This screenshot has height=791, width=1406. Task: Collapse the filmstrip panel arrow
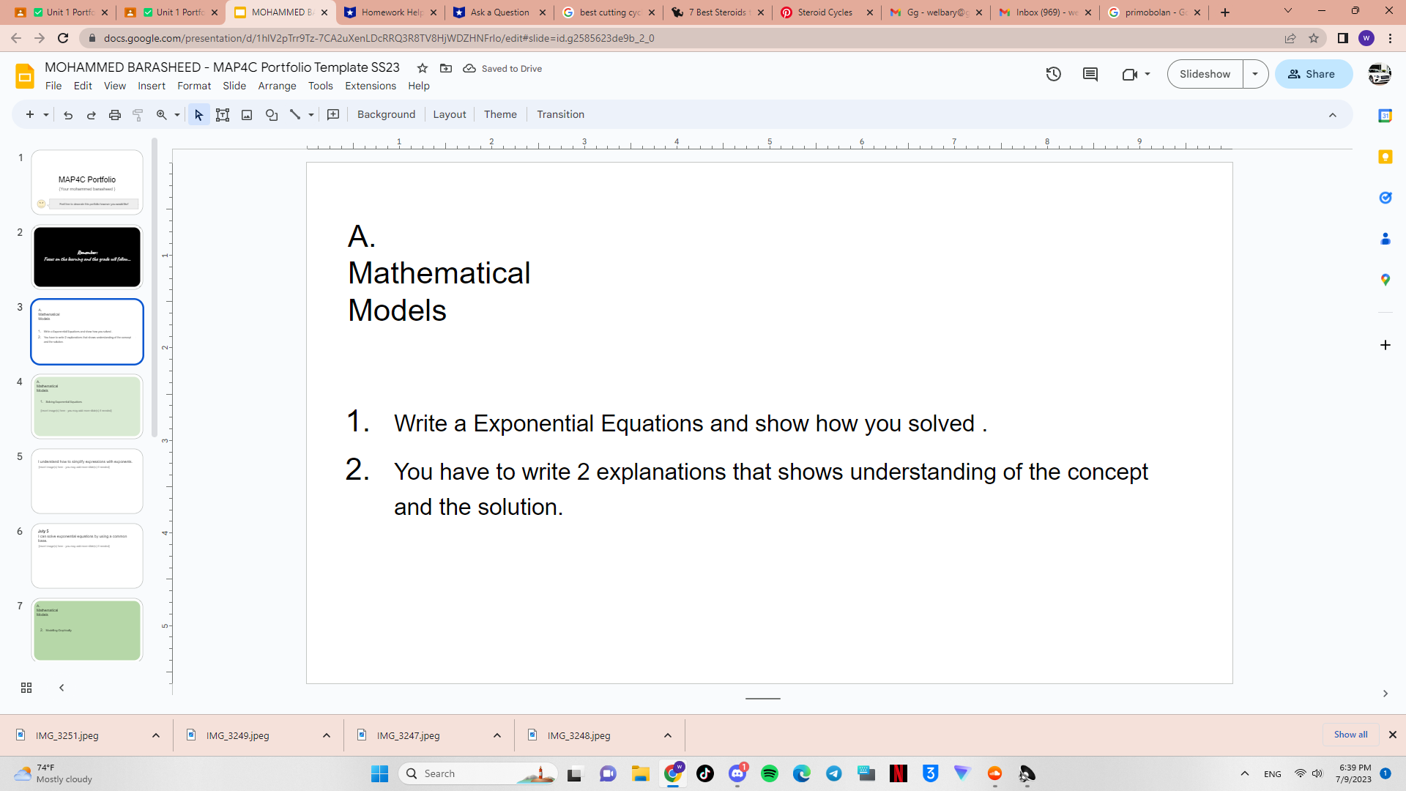point(62,688)
